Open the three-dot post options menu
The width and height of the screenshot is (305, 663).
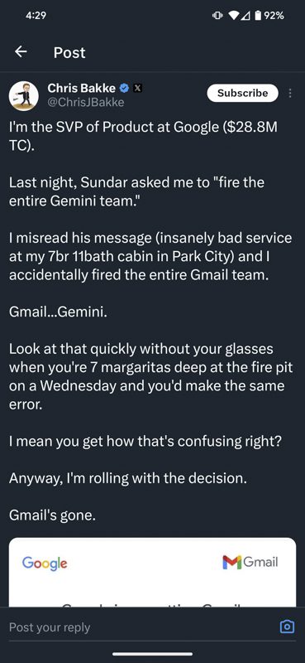click(290, 93)
